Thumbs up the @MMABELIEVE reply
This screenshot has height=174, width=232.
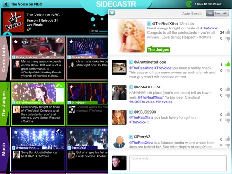pyautogui.click(x=228, y=89)
